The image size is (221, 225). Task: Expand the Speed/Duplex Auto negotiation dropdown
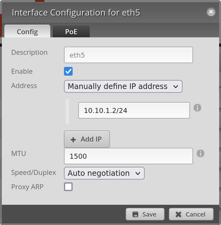(x=104, y=173)
